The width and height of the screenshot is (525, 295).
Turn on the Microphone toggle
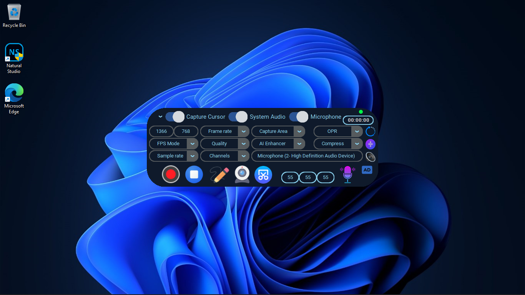299,117
